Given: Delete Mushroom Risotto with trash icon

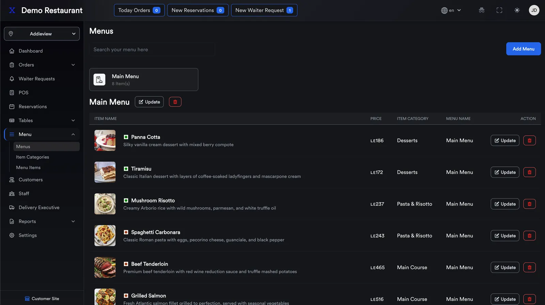Looking at the screenshot, I should coord(529,204).
